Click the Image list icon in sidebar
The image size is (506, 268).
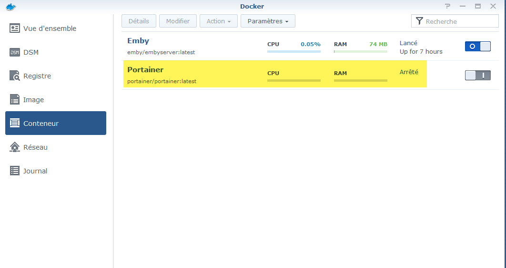point(15,100)
